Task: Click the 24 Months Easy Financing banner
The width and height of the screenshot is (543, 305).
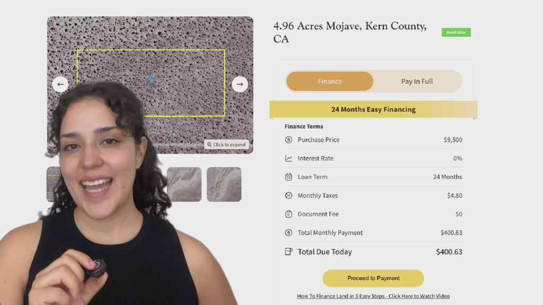Action: pos(373,109)
